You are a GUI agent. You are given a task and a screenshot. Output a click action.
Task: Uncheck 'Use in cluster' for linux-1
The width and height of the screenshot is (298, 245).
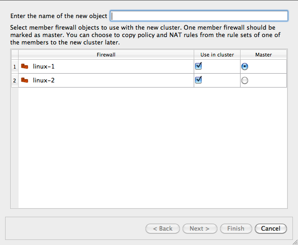pyautogui.click(x=198, y=66)
